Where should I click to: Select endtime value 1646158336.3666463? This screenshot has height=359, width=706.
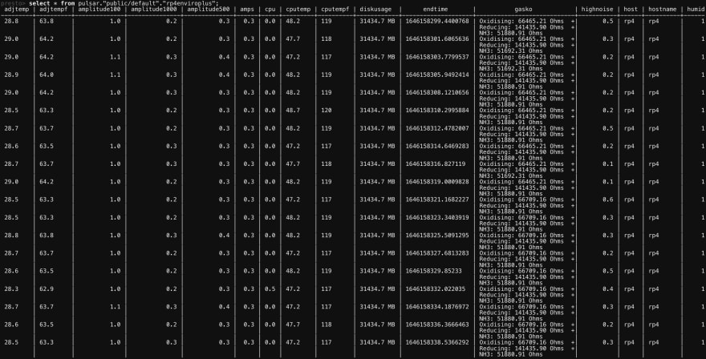[x=437, y=325]
